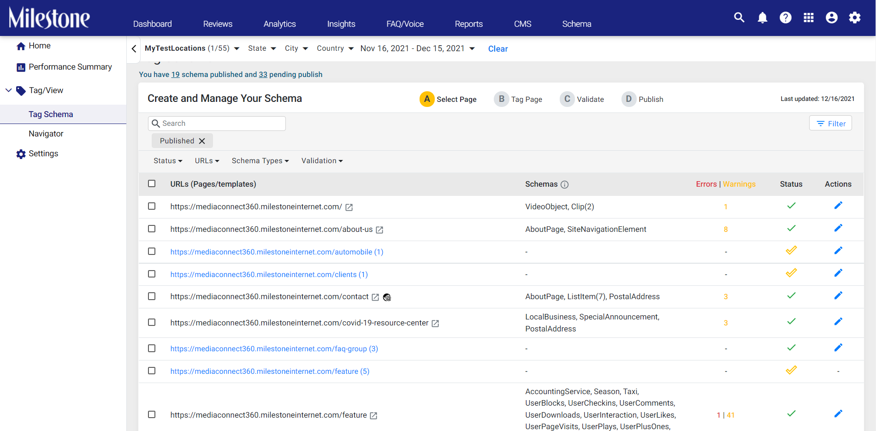Image resolution: width=876 pixels, height=431 pixels.
Task: Click Clear to reset filters
Action: tap(498, 49)
